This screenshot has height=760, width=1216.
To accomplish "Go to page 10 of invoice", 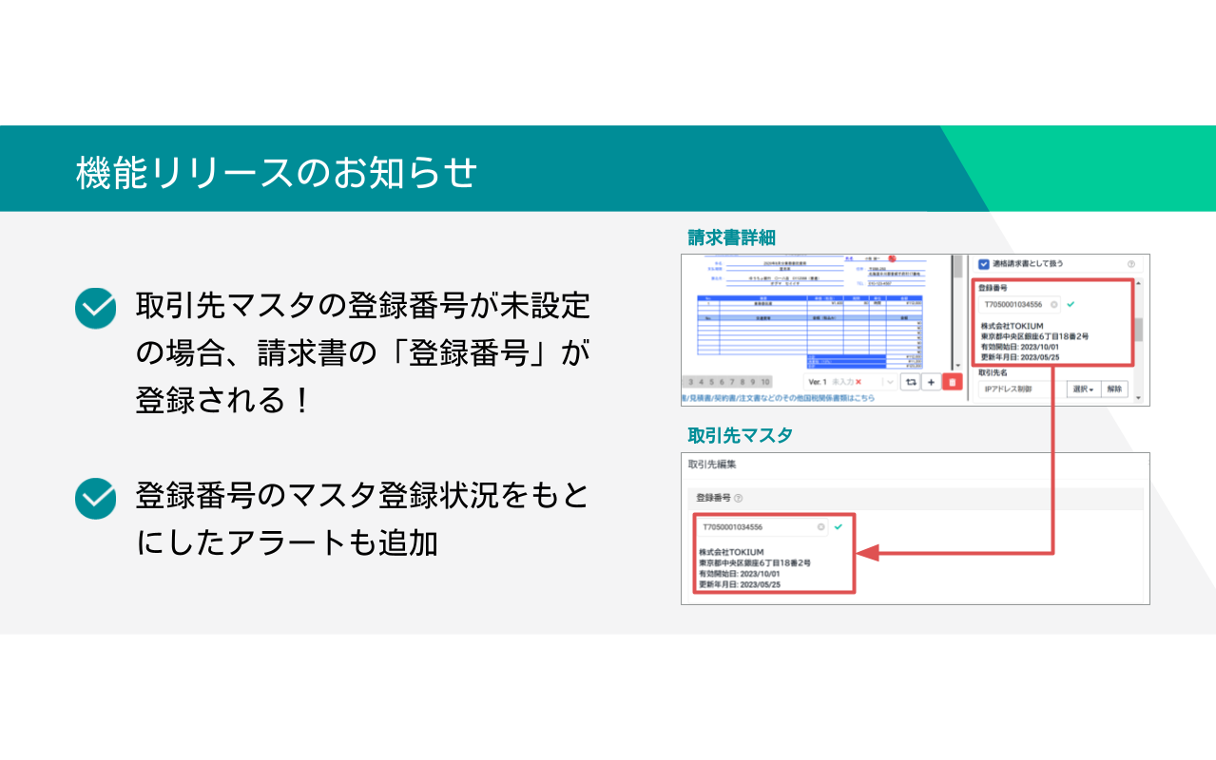I will coord(764,381).
